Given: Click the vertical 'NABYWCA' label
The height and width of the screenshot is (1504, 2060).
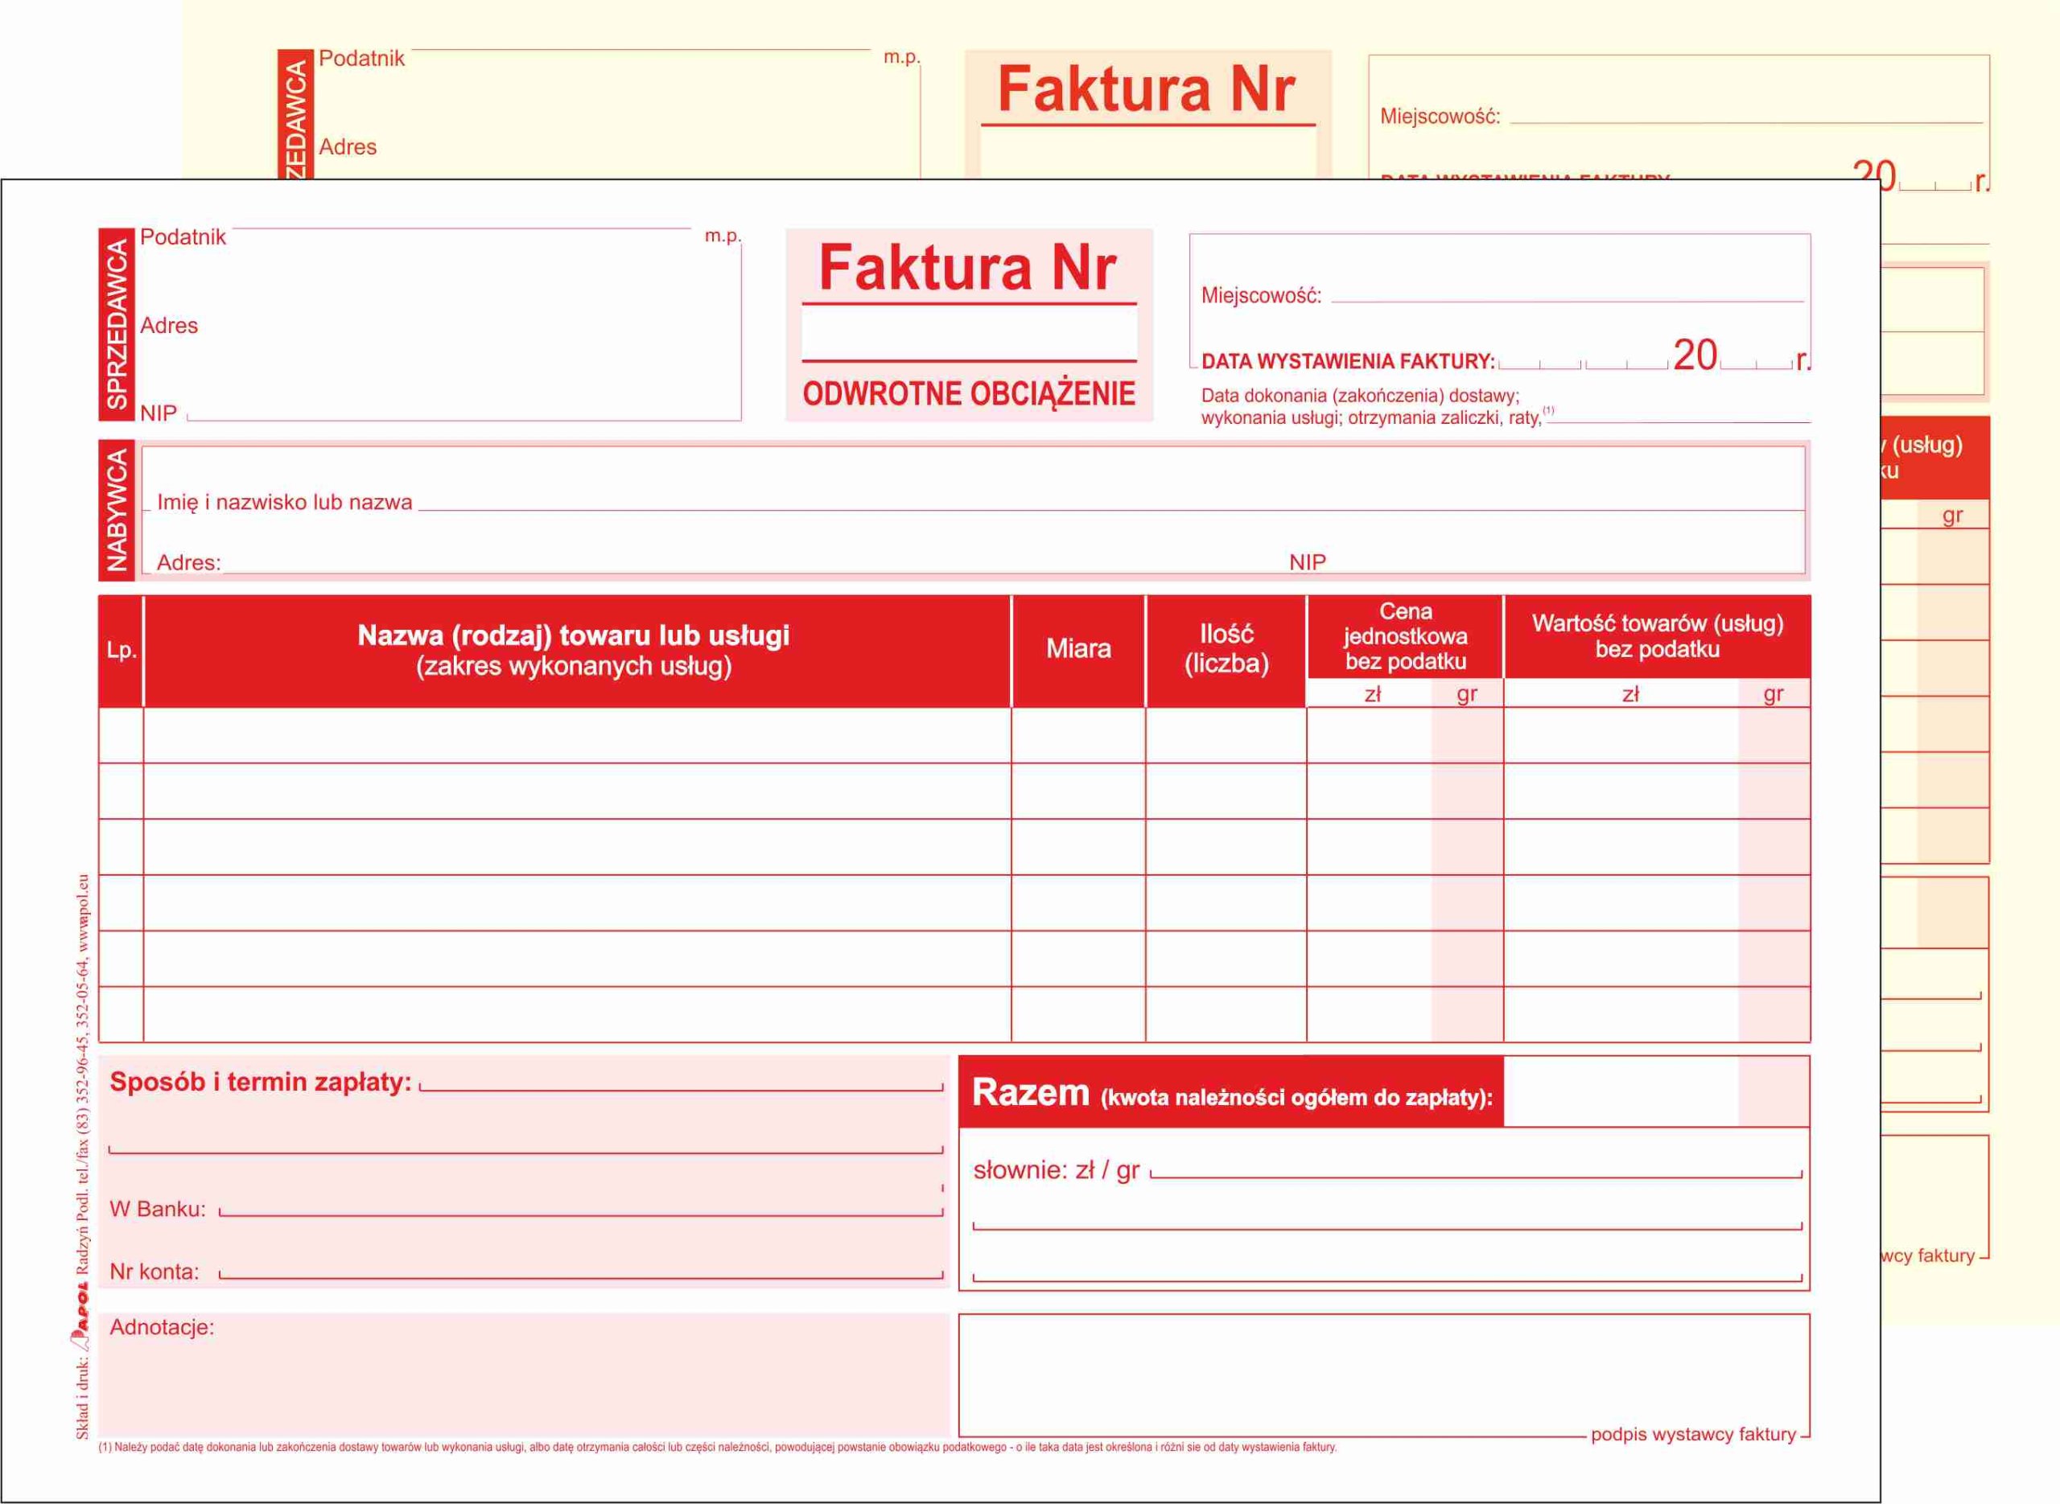Looking at the screenshot, I should click(x=117, y=511).
